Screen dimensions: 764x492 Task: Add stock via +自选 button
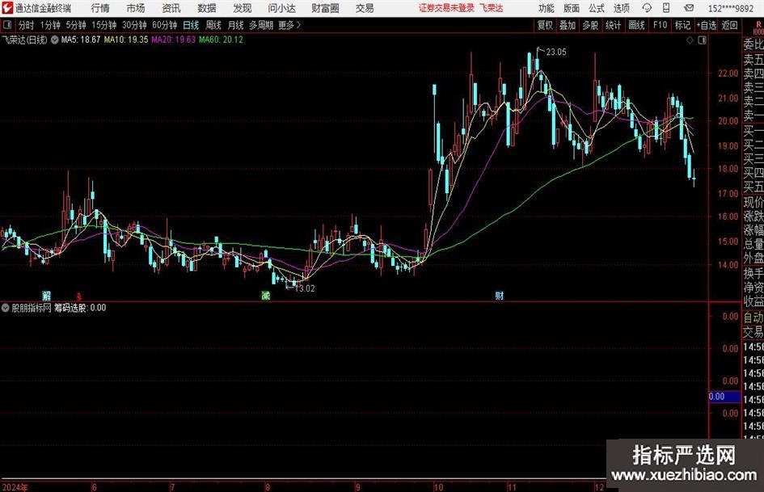[x=706, y=25]
